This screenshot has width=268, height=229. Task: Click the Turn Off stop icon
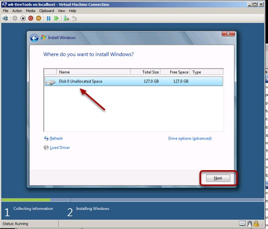(x=23, y=18)
